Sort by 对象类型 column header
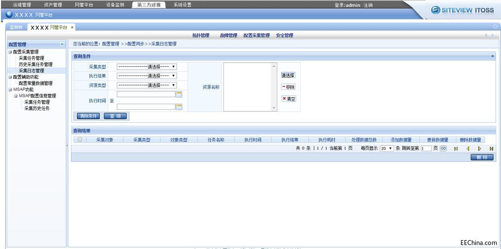Viewport: 501px width, 249px height. pos(179,140)
